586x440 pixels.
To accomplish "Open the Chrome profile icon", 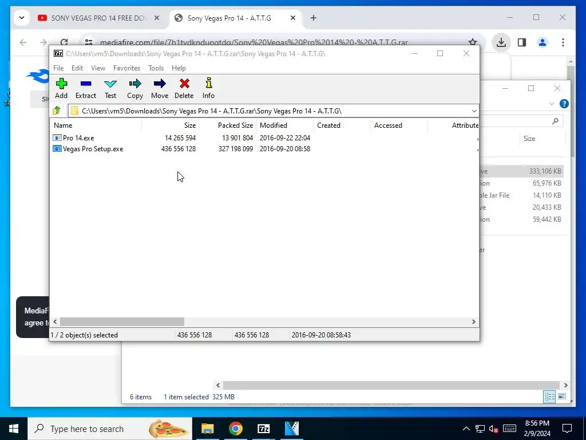I will pyautogui.click(x=543, y=42).
